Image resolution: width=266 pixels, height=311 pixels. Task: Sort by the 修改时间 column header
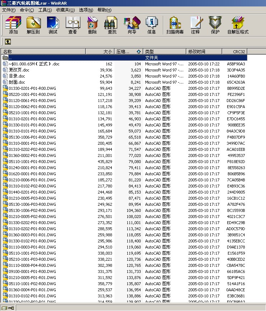tap(204, 52)
